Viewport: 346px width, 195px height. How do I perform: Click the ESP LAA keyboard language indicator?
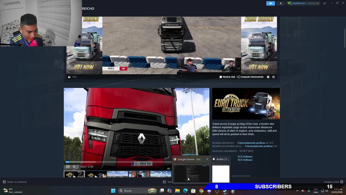pos(316,191)
